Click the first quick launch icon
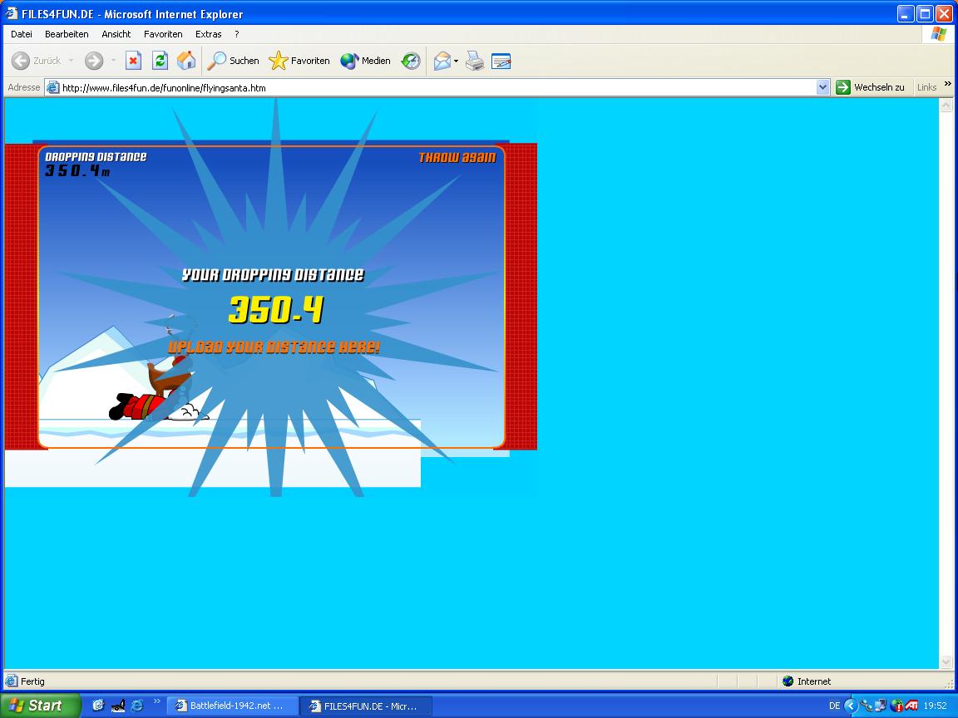 98,706
